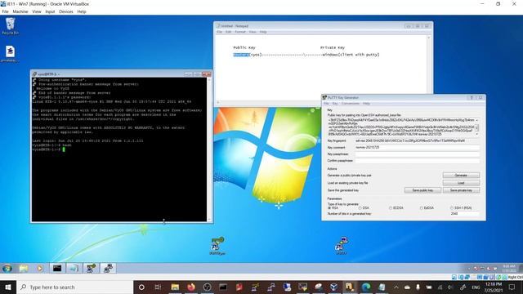Select the DSA key type
Image resolution: width=523 pixels, height=294 pixels.
click(360, 208)
